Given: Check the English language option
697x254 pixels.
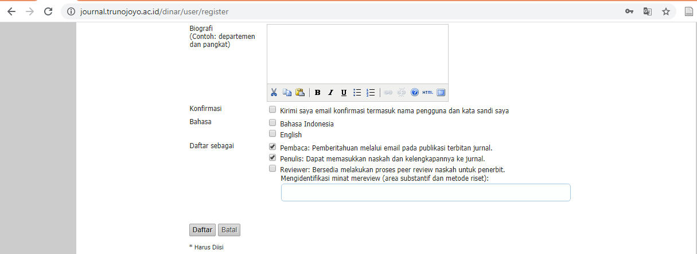Looking at the screenshot, I should click(272, 134).
